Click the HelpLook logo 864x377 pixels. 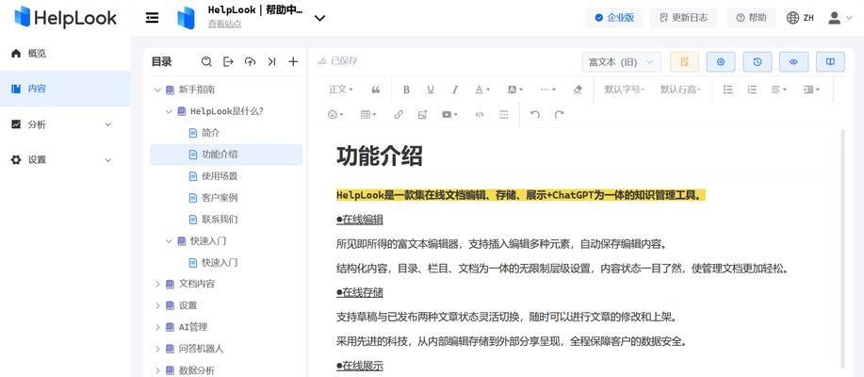pyautogui.click(x=66, y=17)
